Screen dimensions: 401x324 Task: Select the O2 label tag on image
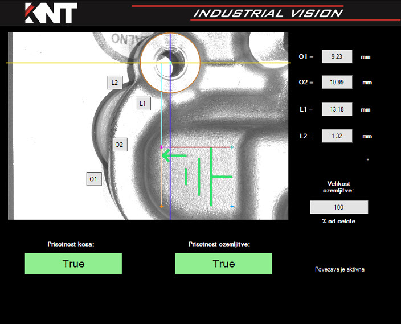click(x=119, y=145)
